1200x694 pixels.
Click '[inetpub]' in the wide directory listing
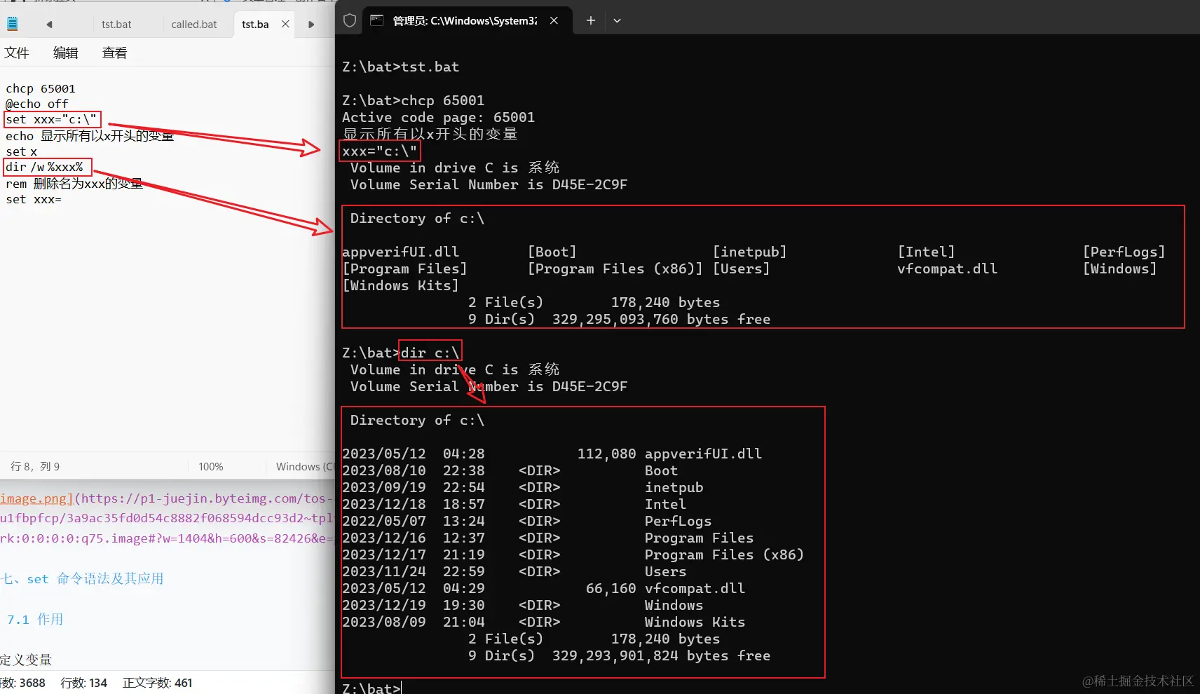749,252
